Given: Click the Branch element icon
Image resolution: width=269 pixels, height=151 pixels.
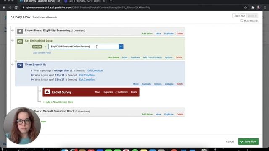Looking at the screenshot, I should (20, 65).
